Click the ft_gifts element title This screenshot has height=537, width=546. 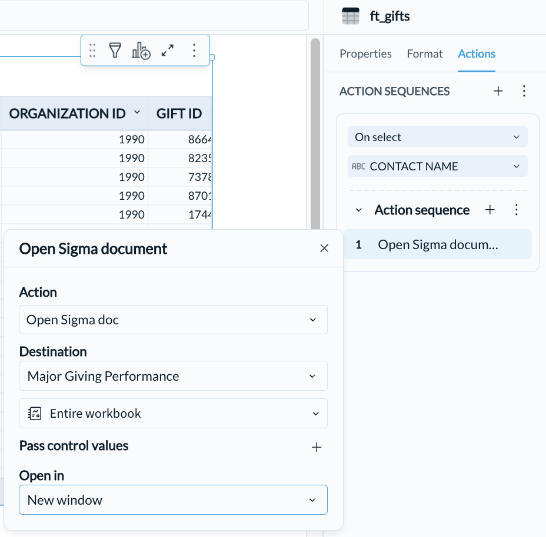pos(389,16)
